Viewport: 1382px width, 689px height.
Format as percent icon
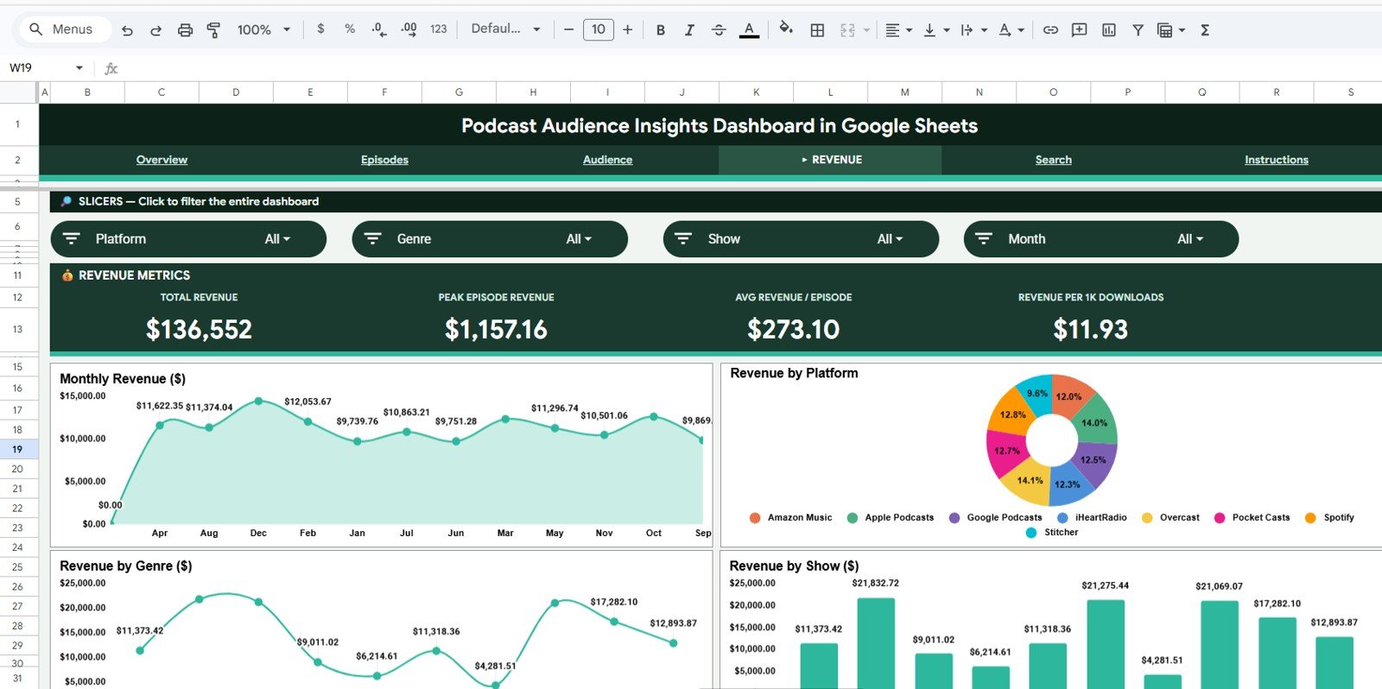pyautogui.click(x=350, y=28)
